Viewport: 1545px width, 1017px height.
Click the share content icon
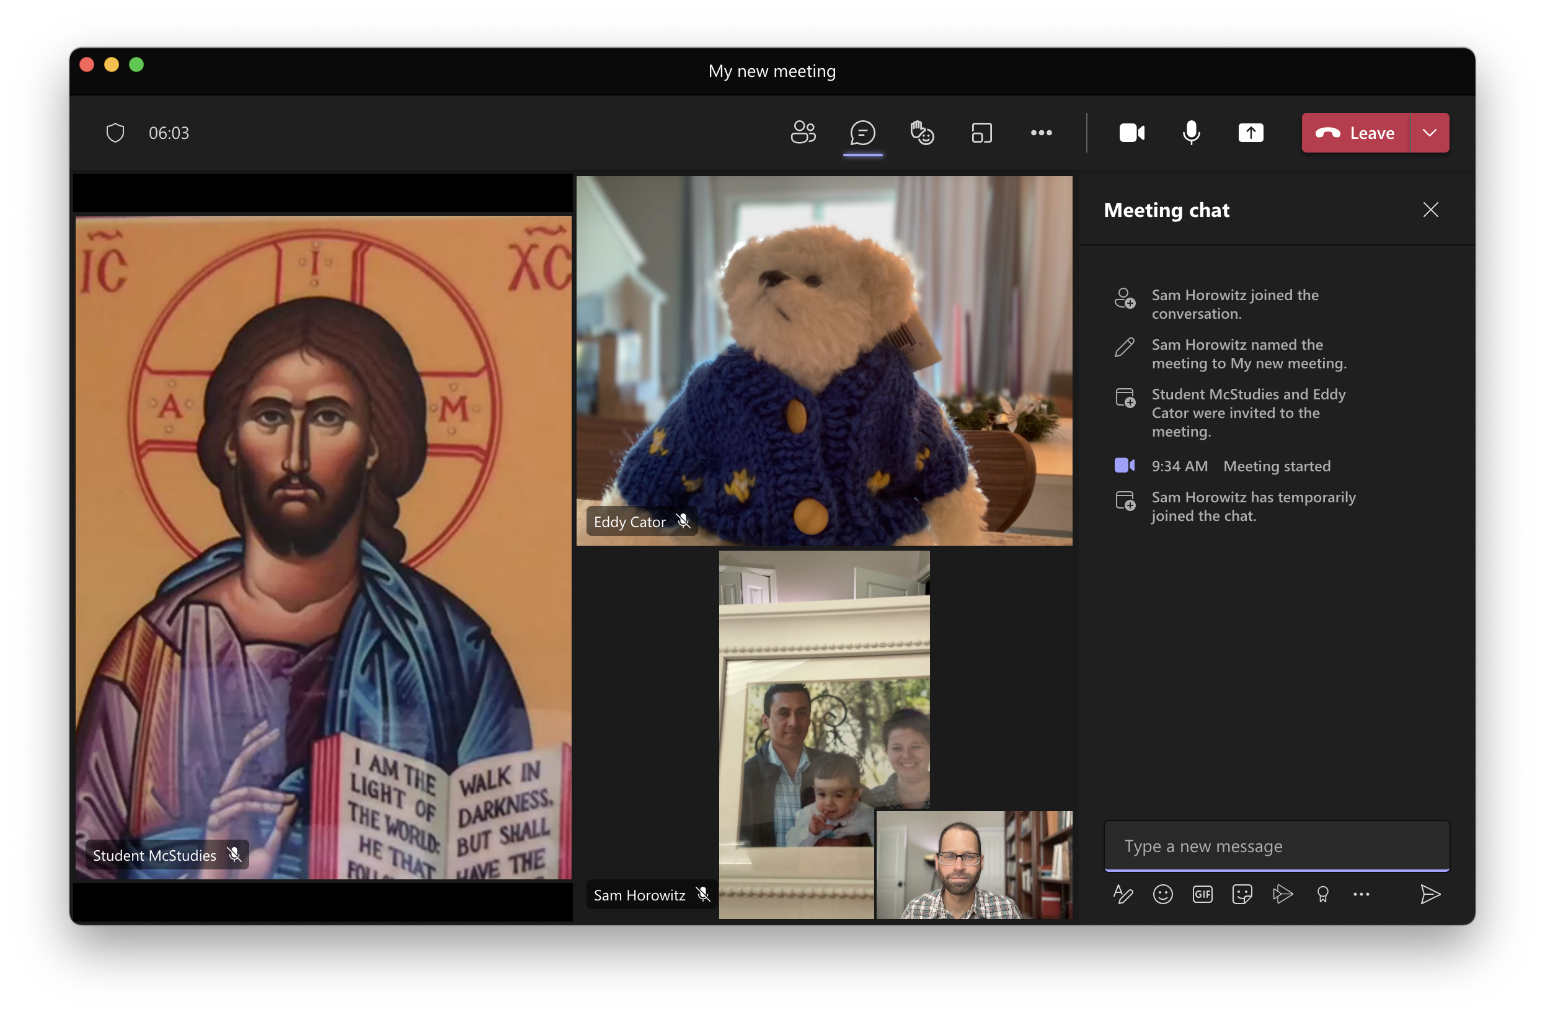(x=1249, y=133)
